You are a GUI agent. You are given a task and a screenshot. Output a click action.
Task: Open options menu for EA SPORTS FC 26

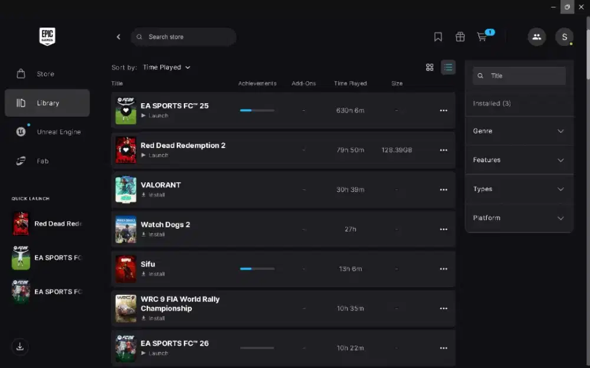coord(444,348)
